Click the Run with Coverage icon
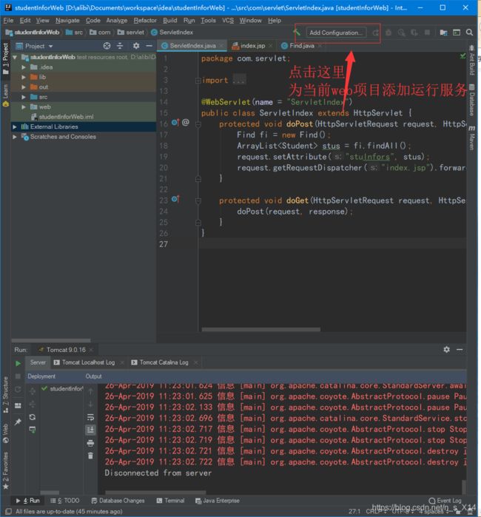Viewport: 481px width, 517px height. coord(402,33)
